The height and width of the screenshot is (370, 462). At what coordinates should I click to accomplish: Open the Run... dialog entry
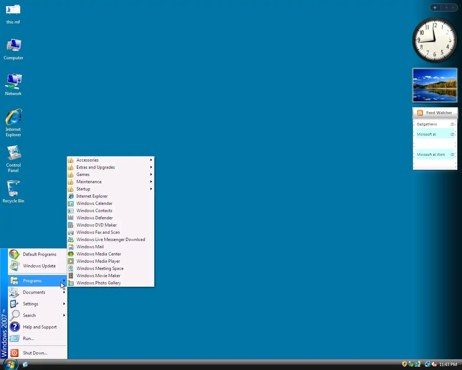(38, 339)
